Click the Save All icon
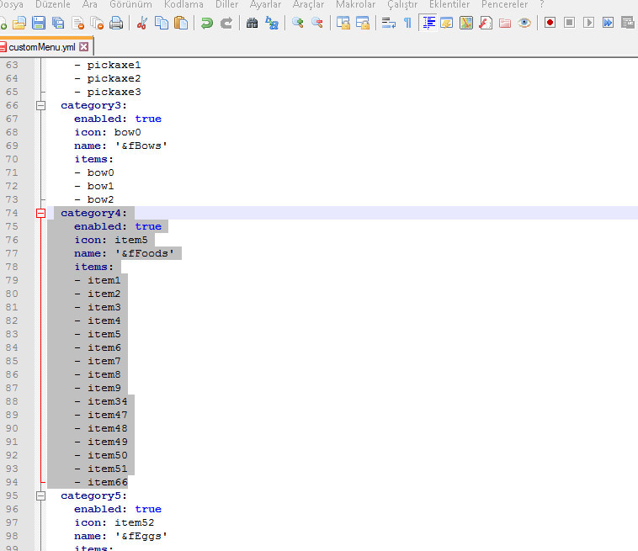Image resolution: width=638 pixels, height=551 pixels. (58, 23)
